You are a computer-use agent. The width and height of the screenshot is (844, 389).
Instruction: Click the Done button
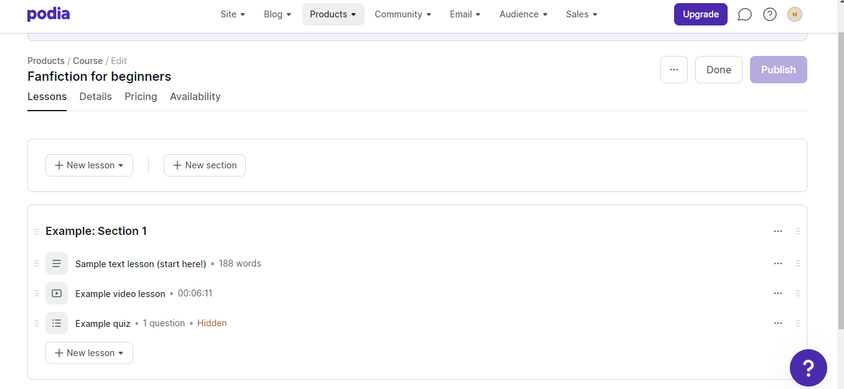[718, 70]
